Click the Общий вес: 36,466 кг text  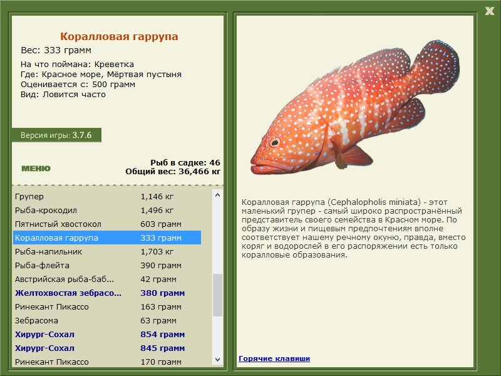tap(173, 171)
